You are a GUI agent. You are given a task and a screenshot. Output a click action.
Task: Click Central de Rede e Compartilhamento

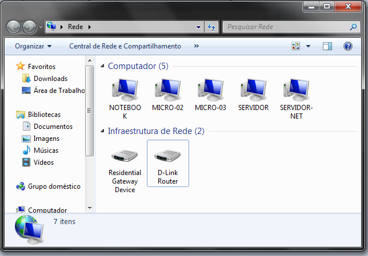pos(125,46)
